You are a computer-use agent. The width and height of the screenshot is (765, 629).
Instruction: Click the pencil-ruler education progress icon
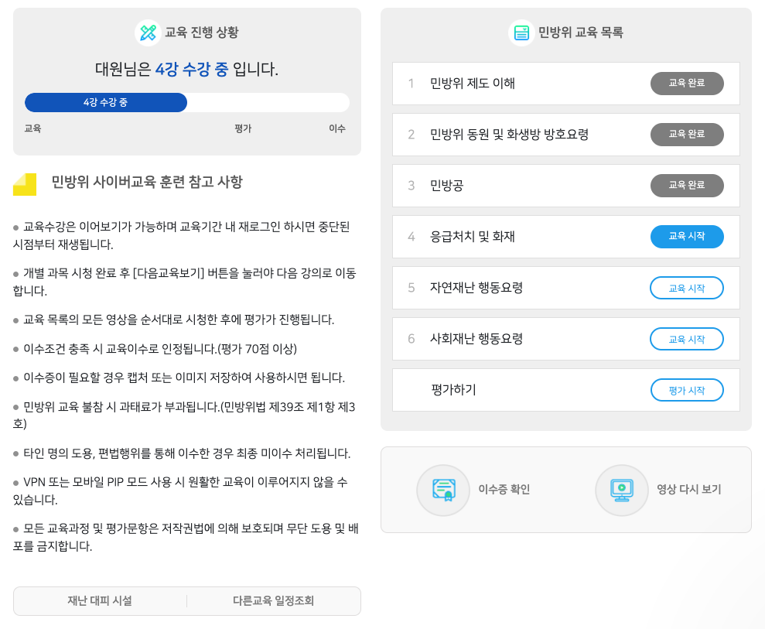point(148,32)
